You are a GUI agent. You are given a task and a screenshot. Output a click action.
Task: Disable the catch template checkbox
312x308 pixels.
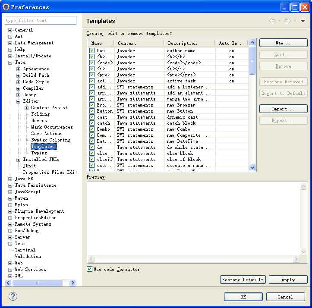pos(92,123)
